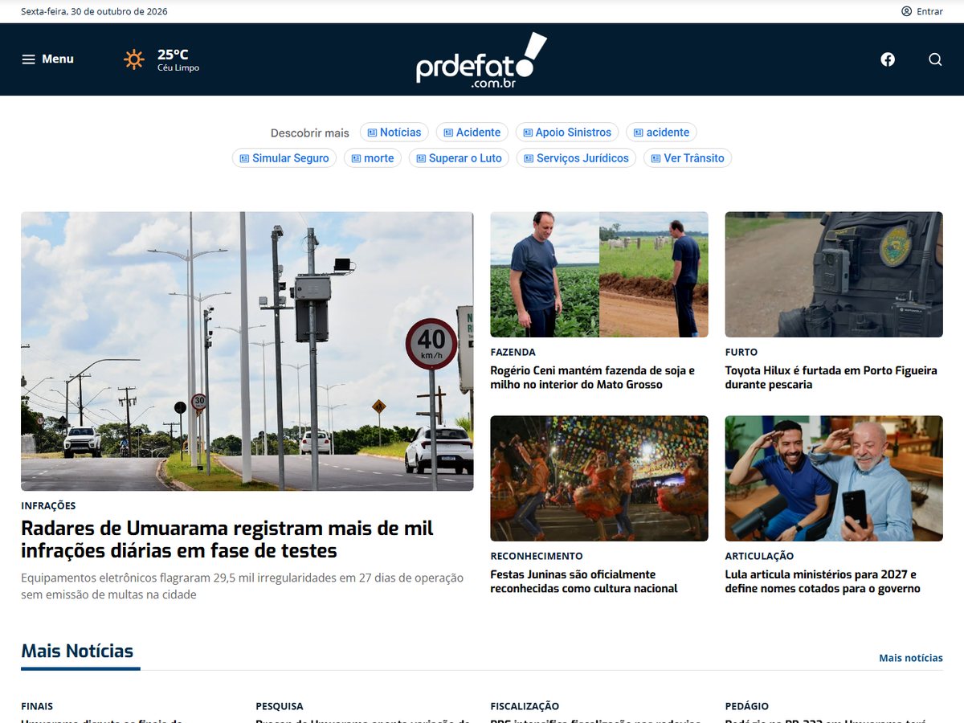
Task: Select the Ver Trânsito chip
Action: point(688,158)
